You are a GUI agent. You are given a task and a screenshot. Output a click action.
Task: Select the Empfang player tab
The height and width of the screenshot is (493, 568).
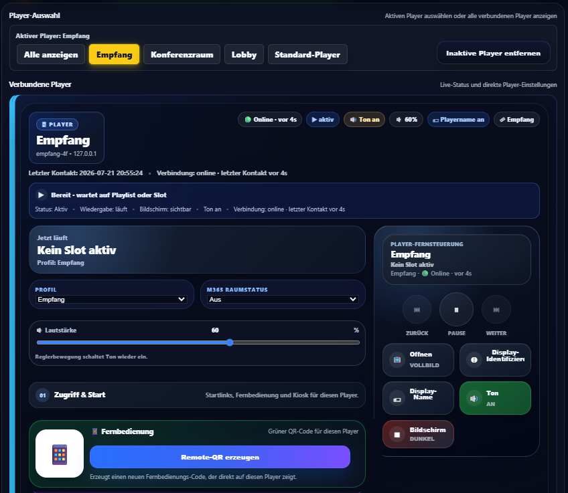114,54
